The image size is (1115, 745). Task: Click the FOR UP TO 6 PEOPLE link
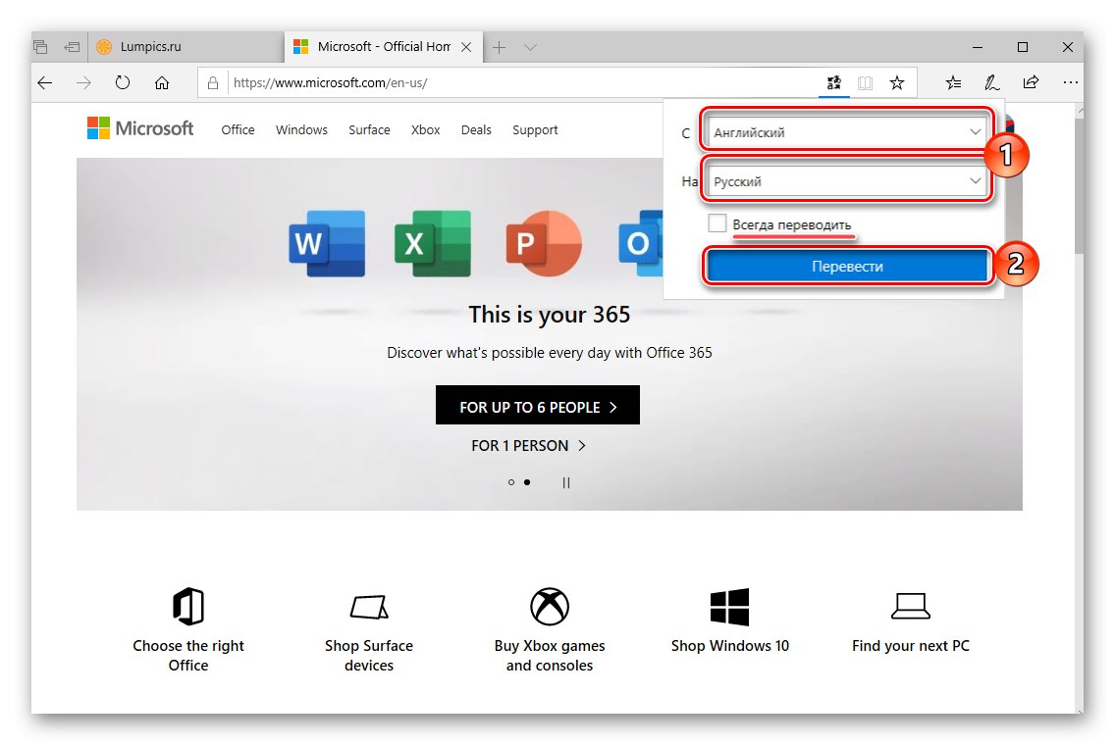(537, 405)
